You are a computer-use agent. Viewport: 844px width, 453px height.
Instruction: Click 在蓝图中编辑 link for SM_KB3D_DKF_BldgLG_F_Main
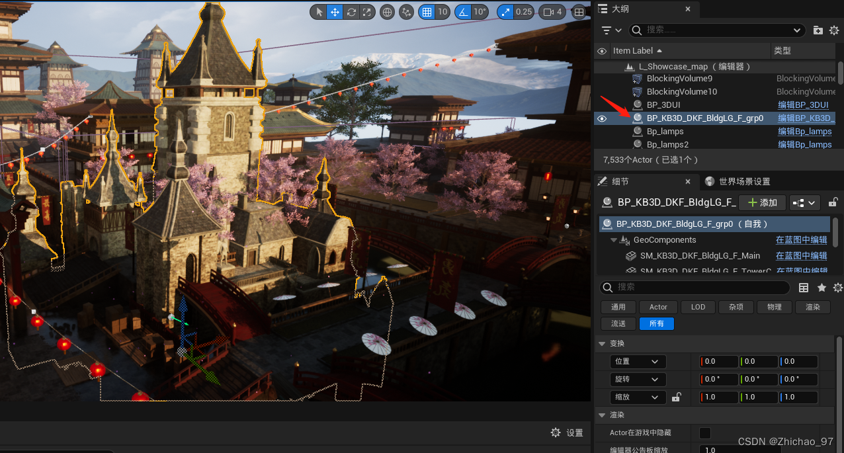click(x=801, y=255)
